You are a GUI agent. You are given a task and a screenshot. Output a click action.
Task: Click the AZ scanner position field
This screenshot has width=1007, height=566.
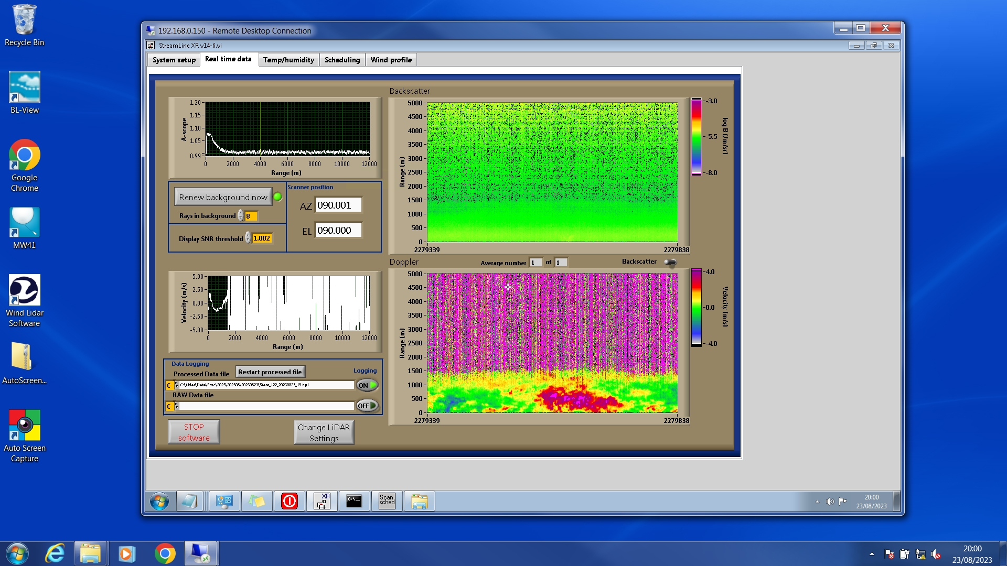pos(338,205)
